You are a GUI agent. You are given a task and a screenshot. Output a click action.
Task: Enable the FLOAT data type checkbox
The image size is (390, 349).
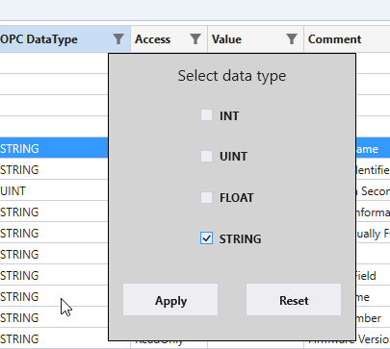point(206,197)
